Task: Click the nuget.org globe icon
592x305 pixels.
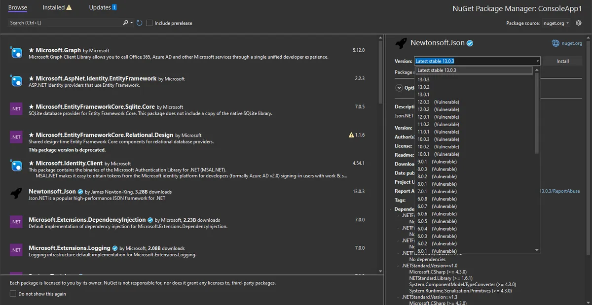Action: (x=555, y=43)
